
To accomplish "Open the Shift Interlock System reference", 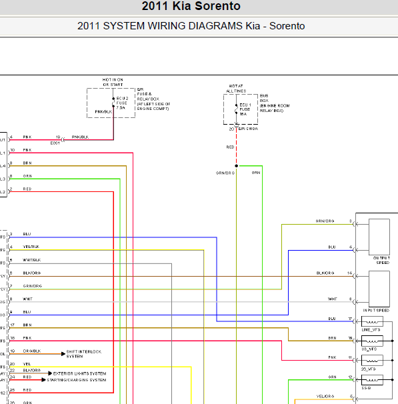I will tap(84, 354).
